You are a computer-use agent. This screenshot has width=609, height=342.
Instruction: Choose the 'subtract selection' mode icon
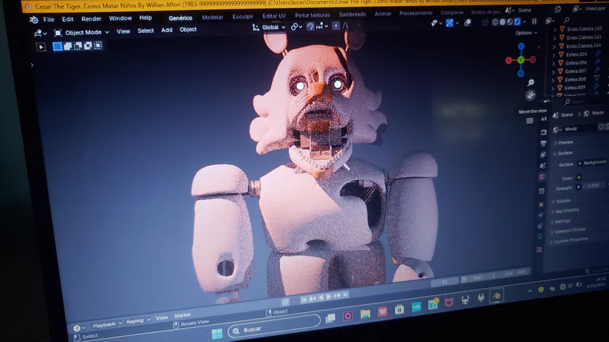tap(78, 46)
